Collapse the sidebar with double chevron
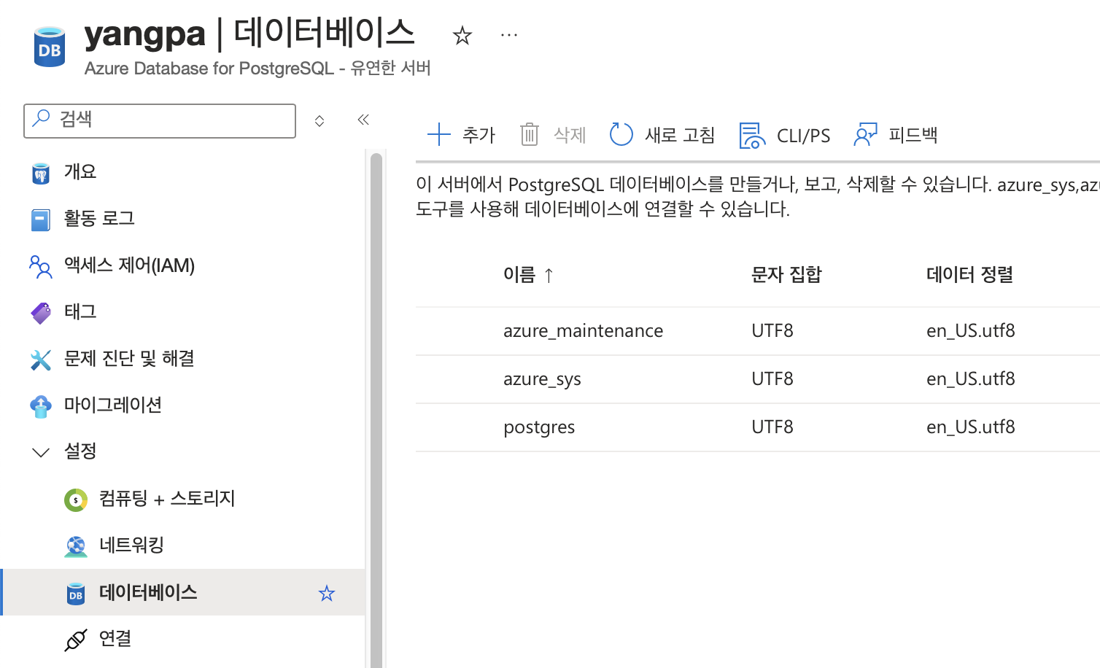The height and width of the screenshot is (668, 1100). pyautogui.click(x=363, y=120)
